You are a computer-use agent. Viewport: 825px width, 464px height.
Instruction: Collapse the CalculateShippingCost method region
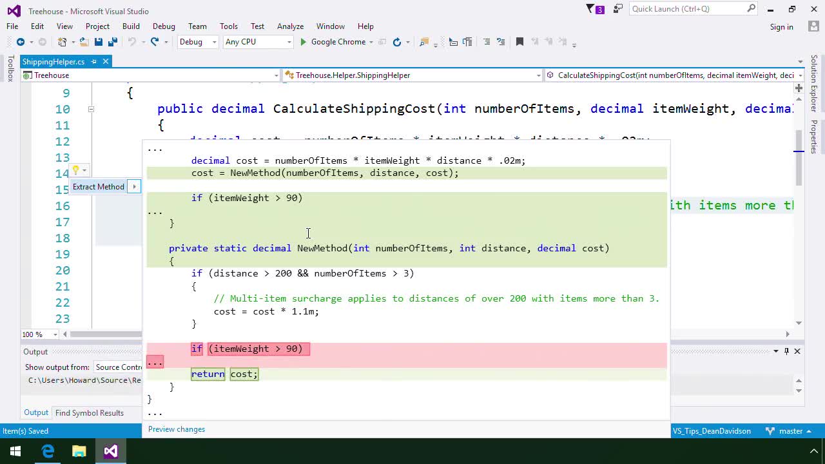click(91, 110)
